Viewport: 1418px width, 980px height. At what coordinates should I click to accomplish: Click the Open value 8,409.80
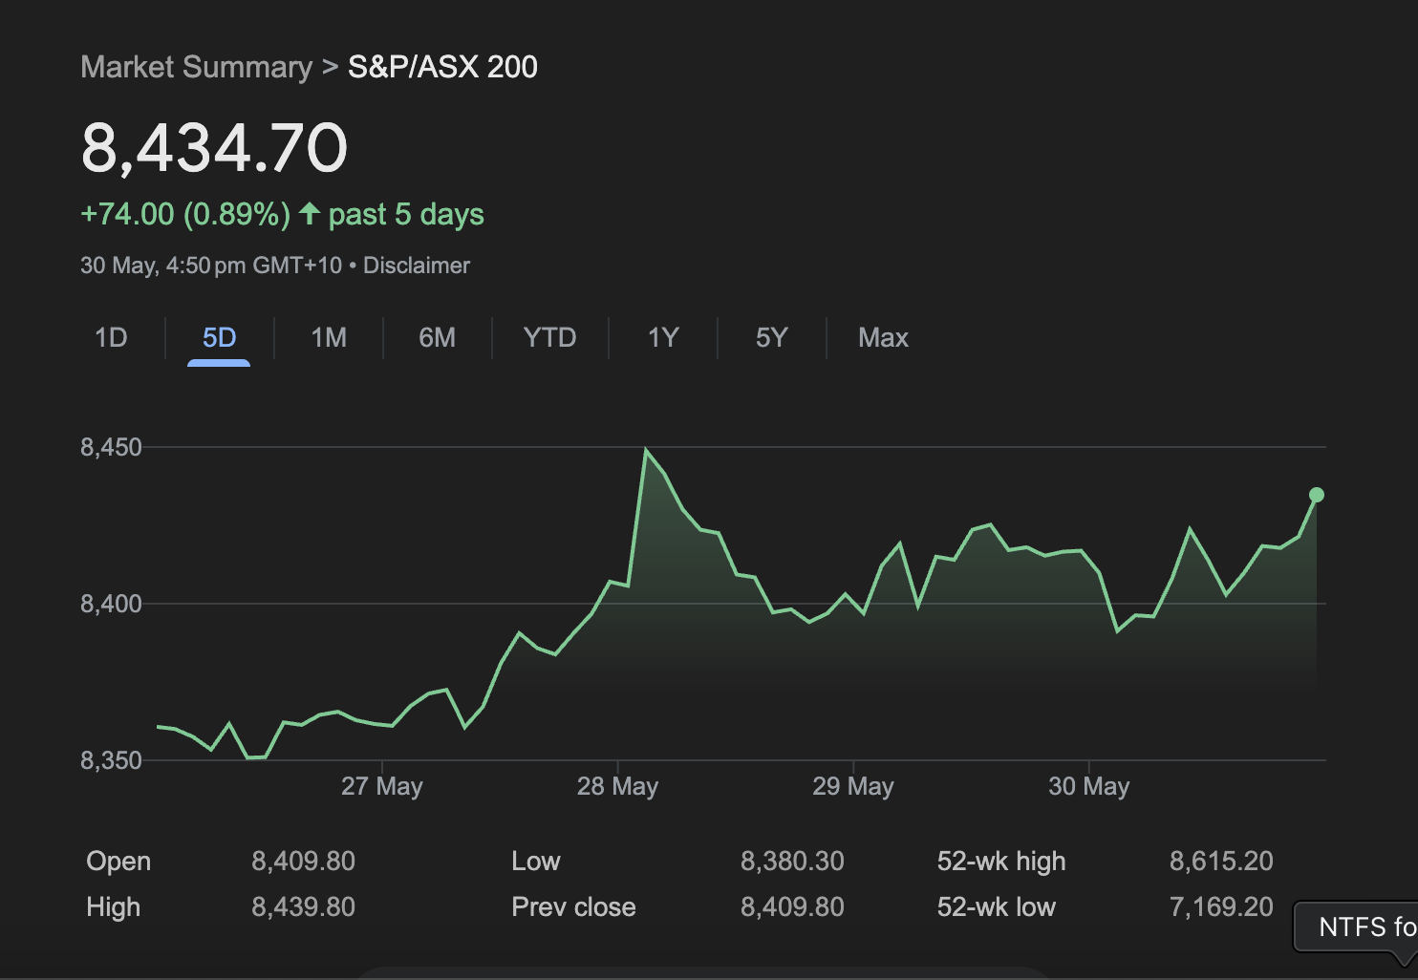(x=303, y=862)
